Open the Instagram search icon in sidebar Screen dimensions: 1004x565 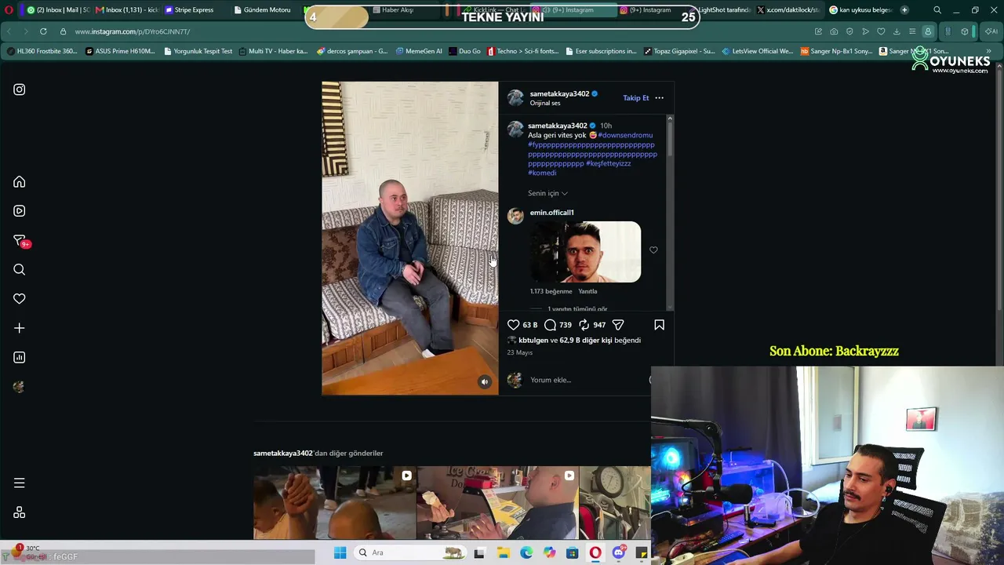point(20,270)
